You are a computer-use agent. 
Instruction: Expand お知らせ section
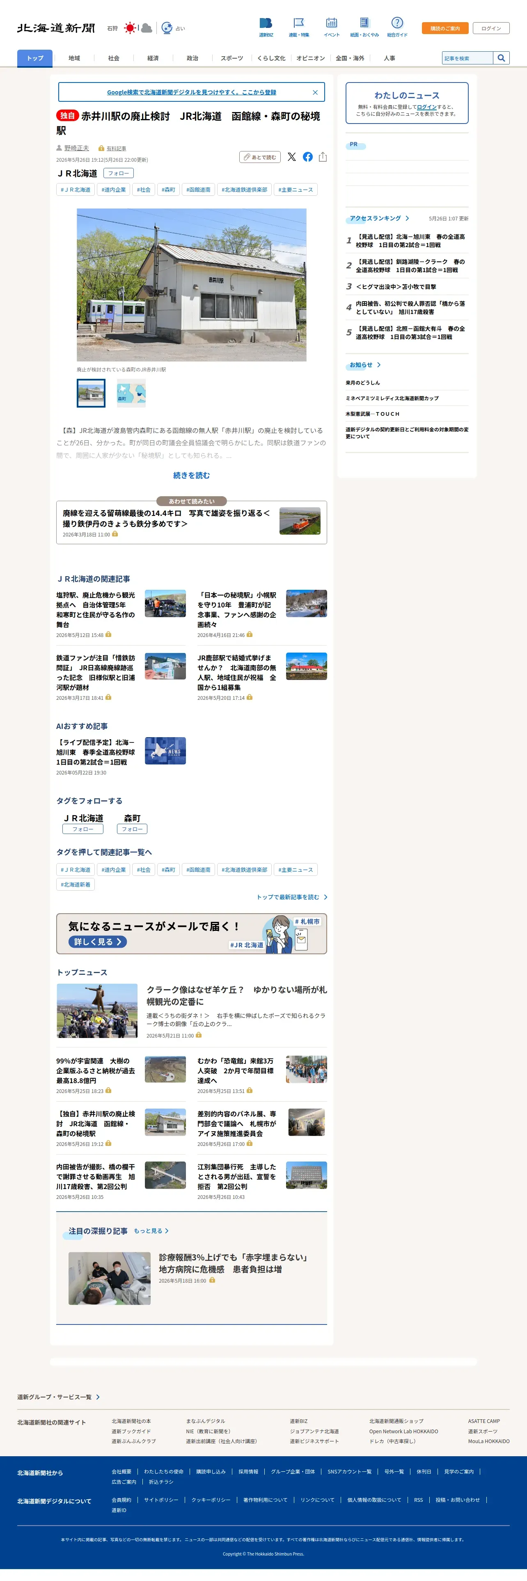pos(365,365)
